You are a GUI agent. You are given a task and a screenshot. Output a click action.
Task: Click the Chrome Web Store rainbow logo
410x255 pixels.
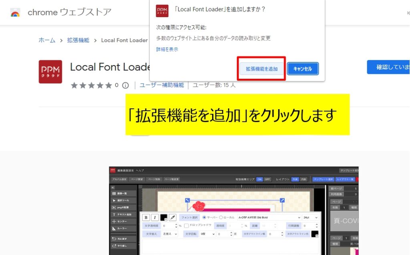click(x=15, y=12)
